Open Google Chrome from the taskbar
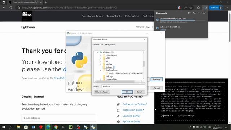Image resolution: width=231 pixels, height=130 pixels. tap(56, 127)
